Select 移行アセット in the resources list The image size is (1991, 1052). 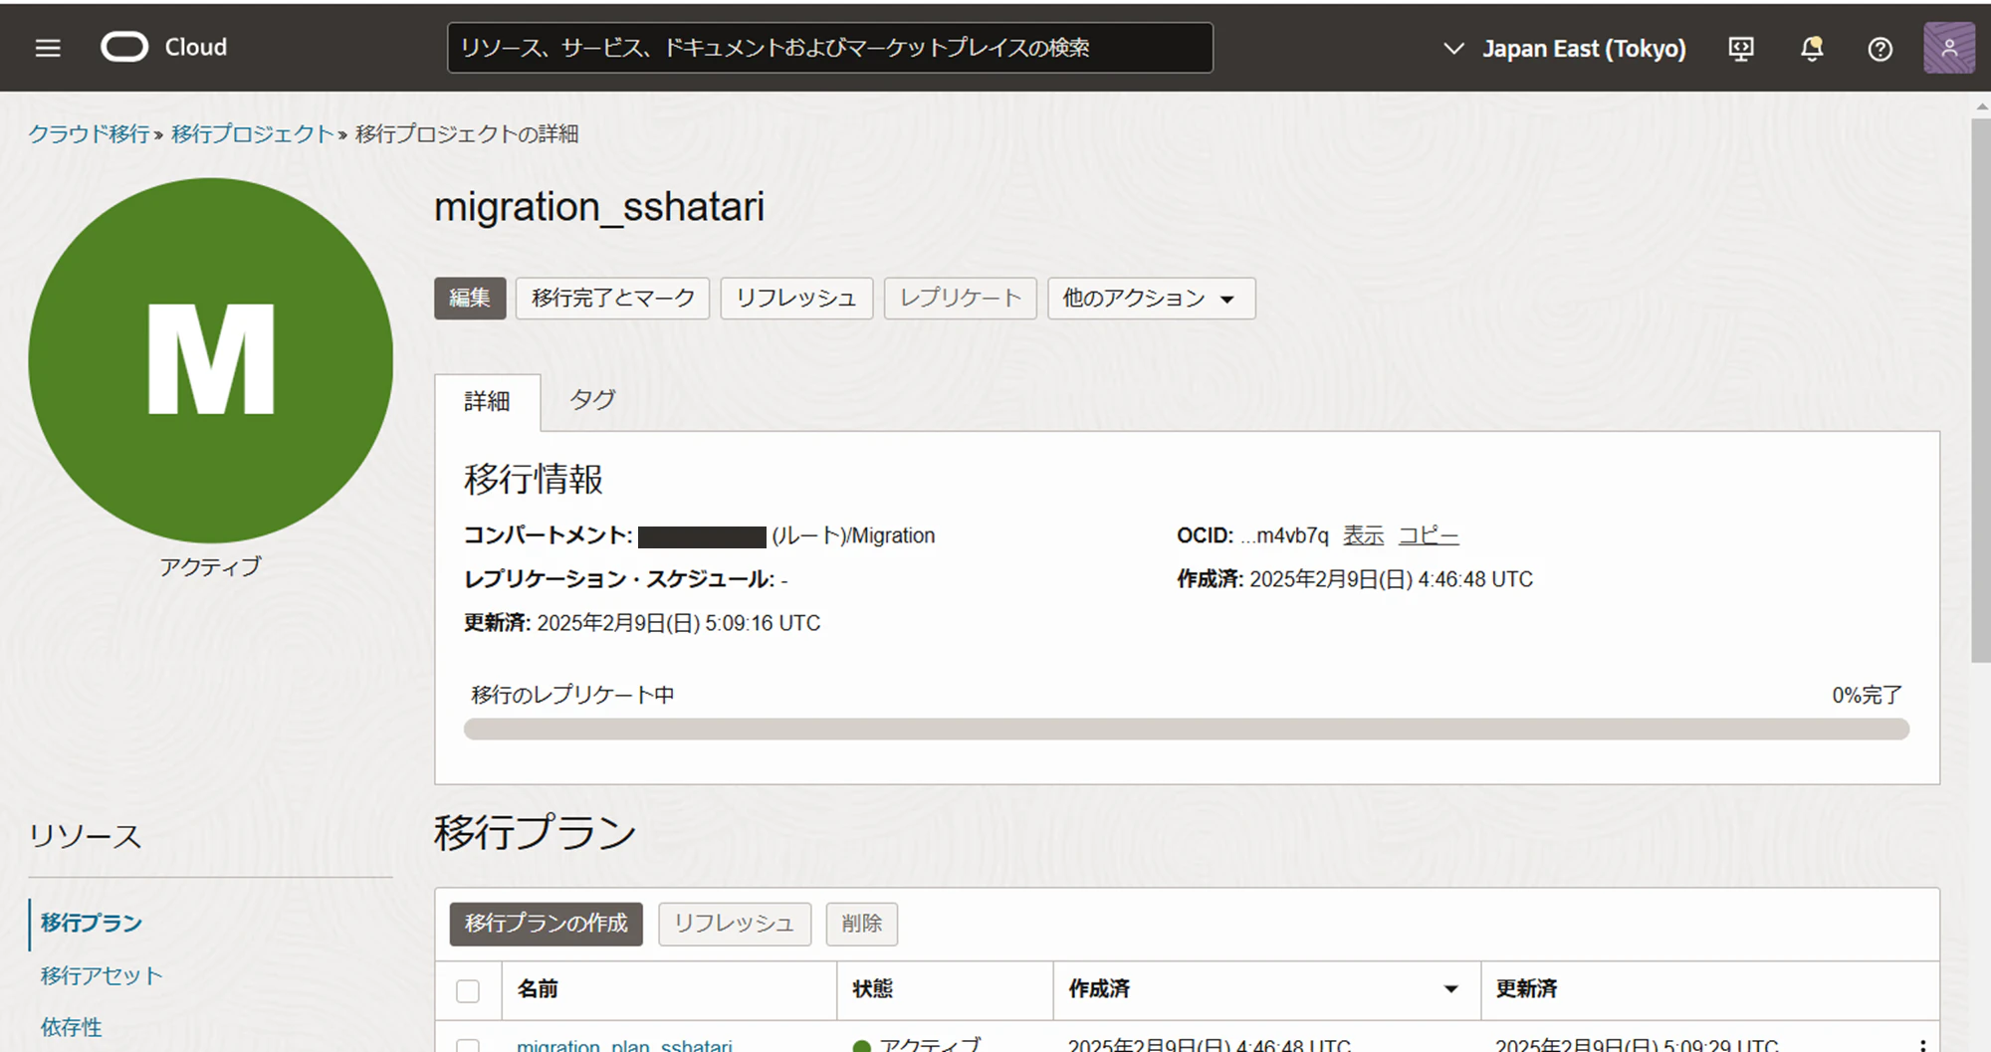point(102,975)
